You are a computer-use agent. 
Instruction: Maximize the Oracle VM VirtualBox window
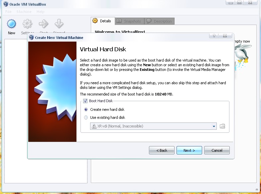tap(239, 3)
